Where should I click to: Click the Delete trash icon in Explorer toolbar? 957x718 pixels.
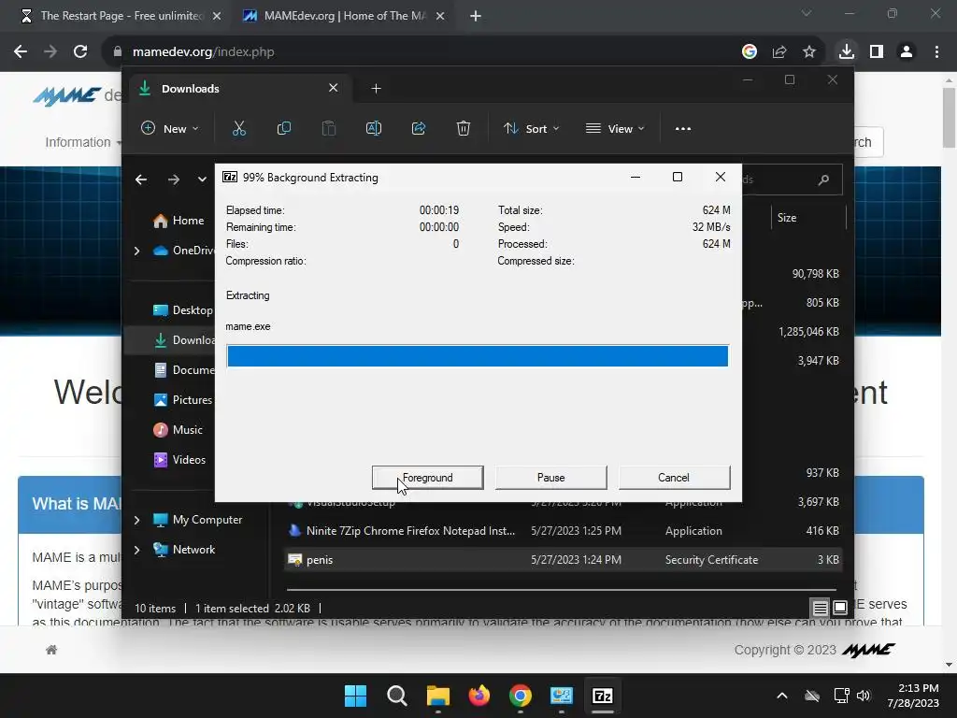click(464, 129)
